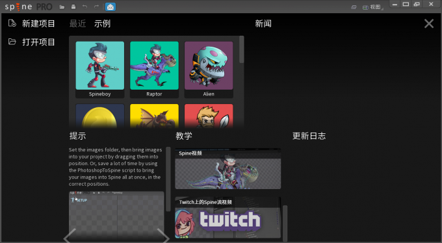Open the Spineboy example project
442x243 pixels.
(x=100, y=70)
